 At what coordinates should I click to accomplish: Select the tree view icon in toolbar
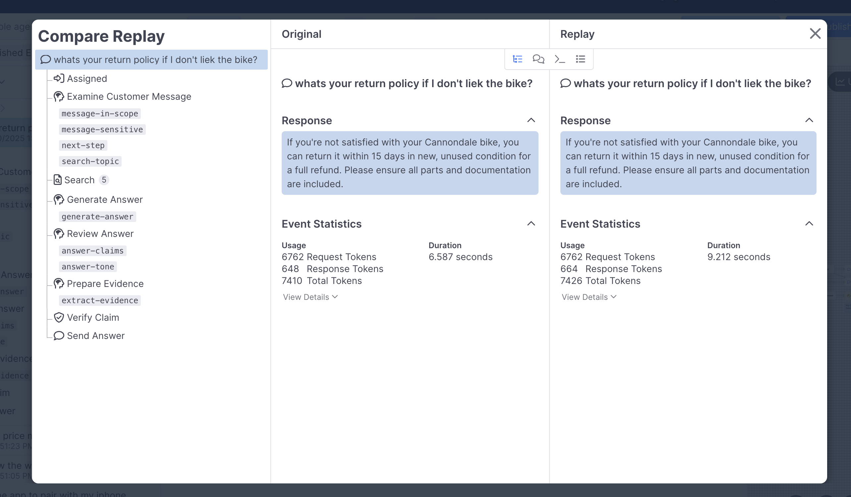click(x=517, y=59)
